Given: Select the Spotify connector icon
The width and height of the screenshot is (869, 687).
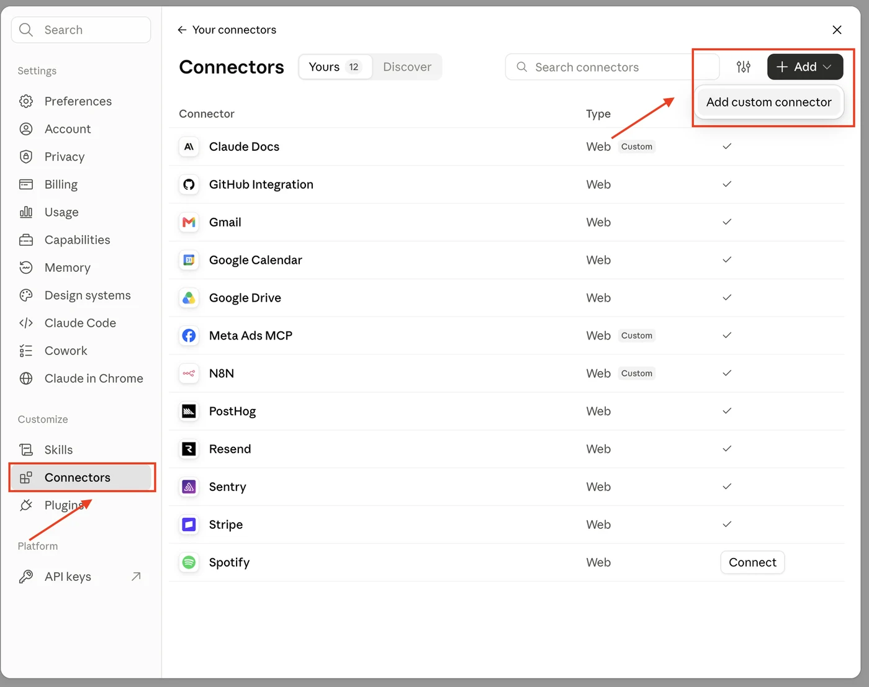Looking at the screenshot, I should click(x=189, y=563).
